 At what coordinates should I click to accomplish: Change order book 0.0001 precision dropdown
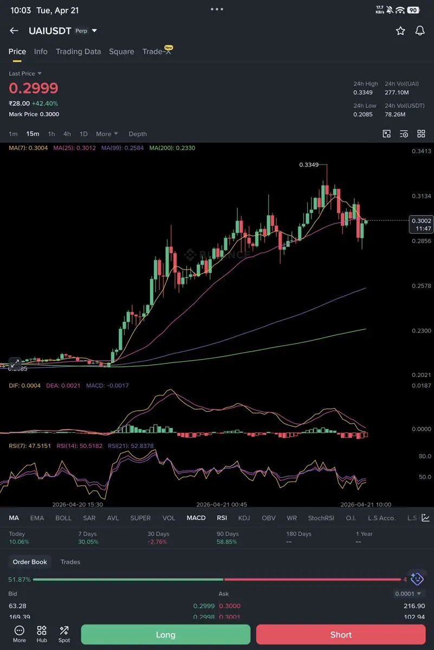click(x=409, y=594)
